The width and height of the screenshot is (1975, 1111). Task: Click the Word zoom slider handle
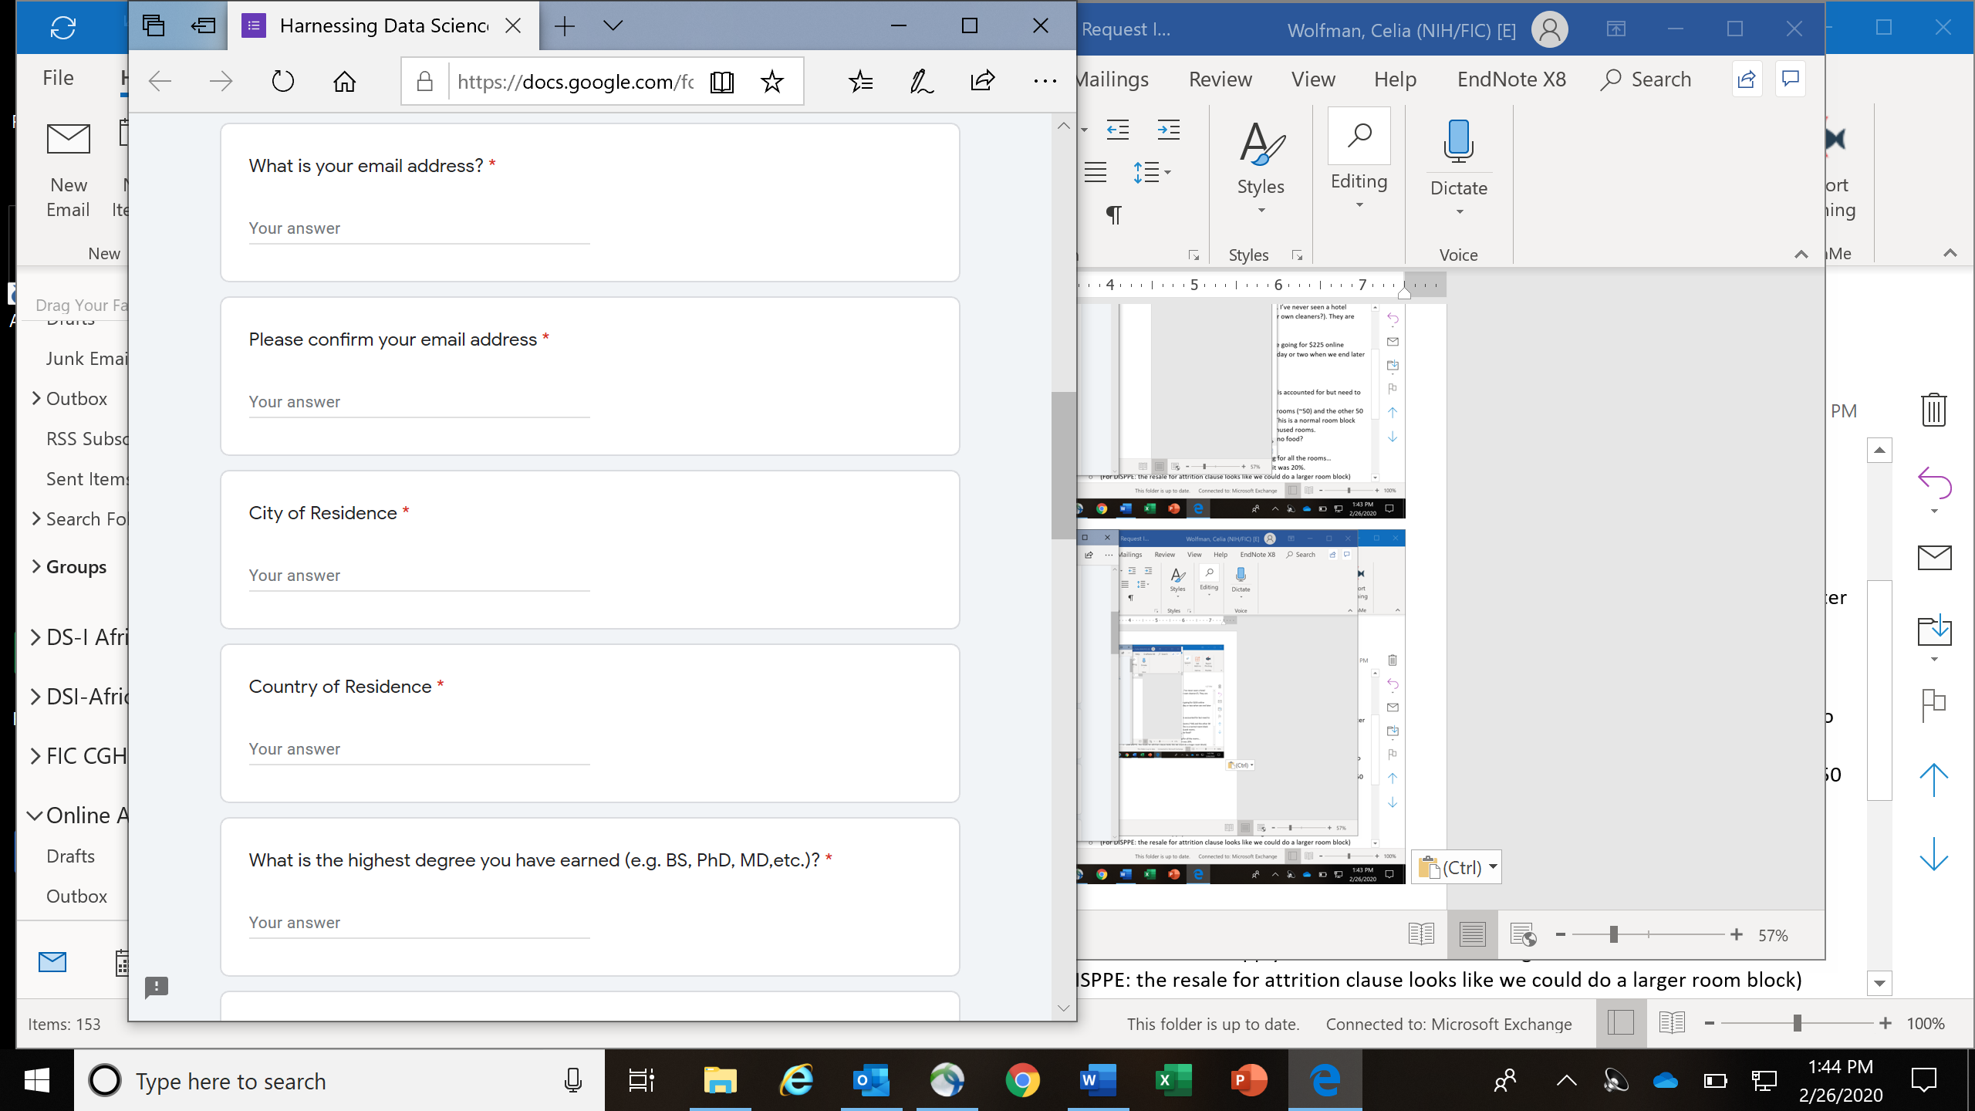click(x=1613, y=935)
